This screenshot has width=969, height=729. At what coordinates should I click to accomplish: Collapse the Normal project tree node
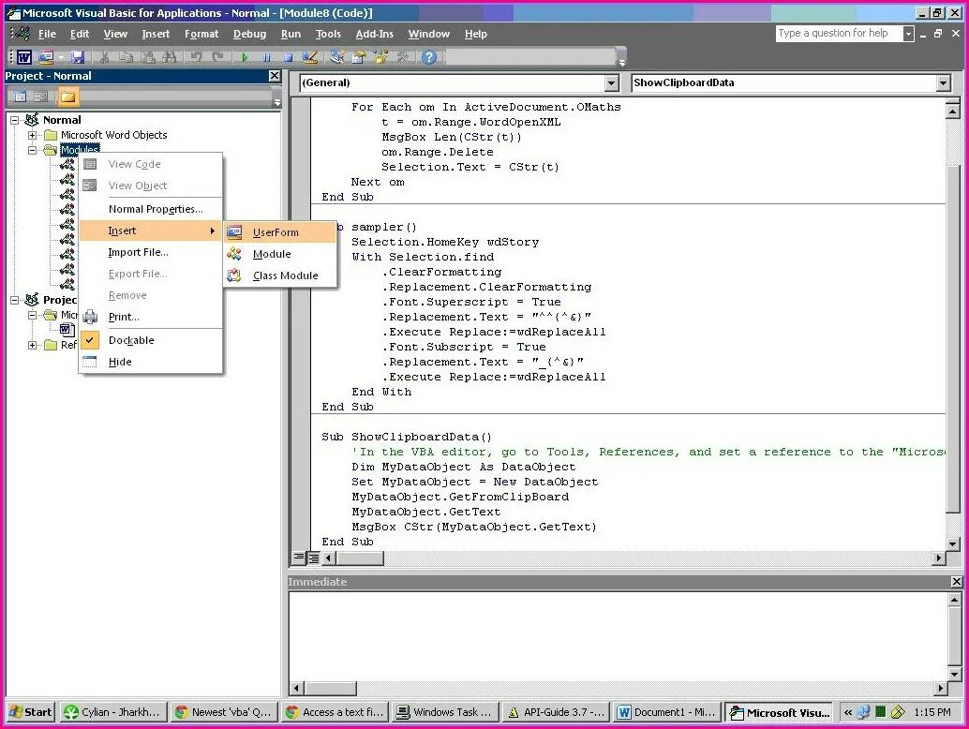(x=15, y=120)
